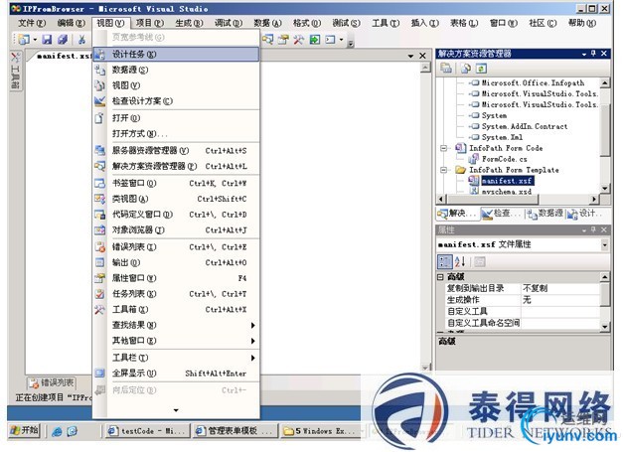623x452 pixels.
Task: Click Solution Explorer Refresh icon
Action: tap(481, 69)
